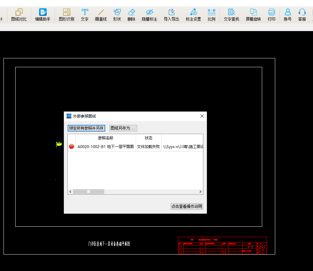Viewport: 313px width, 271px height.
Task: Click the \\Syys-n path cell
Action: (x=182, y=146)
